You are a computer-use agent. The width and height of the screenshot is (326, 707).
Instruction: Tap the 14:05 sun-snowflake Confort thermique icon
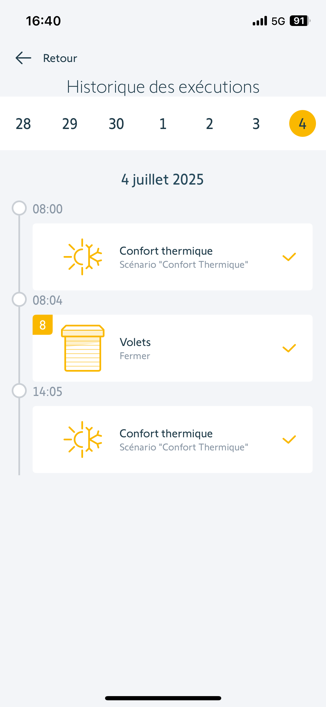tap(83, 440)
